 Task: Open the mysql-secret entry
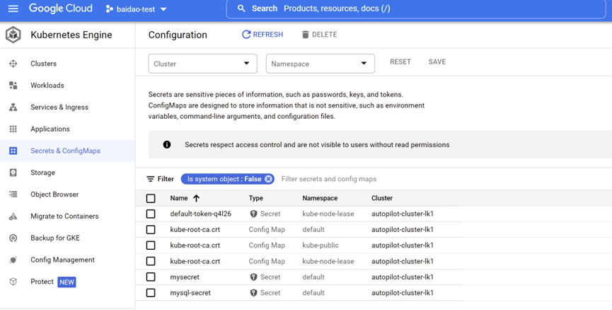pos(190,293)
